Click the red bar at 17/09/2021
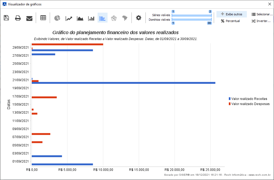The image size is (274, 180). pos(44,97)
